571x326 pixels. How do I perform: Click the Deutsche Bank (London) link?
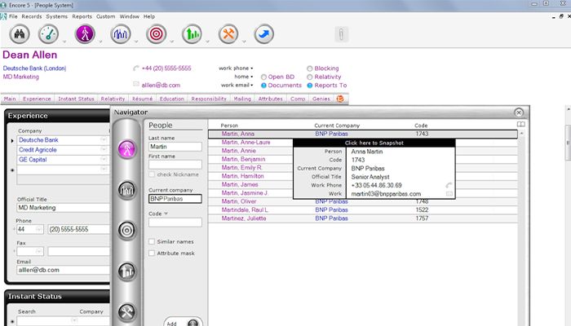click(35, 68)
